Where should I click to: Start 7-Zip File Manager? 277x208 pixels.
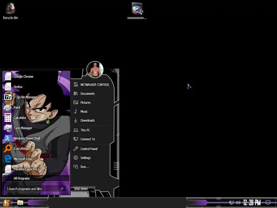36,97
